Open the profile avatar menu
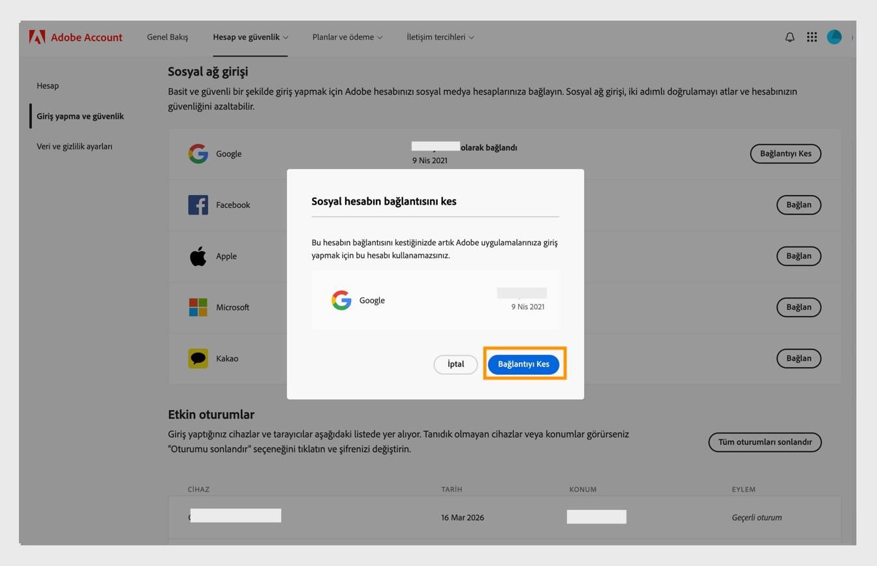This screenshot has height=566, width=877. coord(834,37)
